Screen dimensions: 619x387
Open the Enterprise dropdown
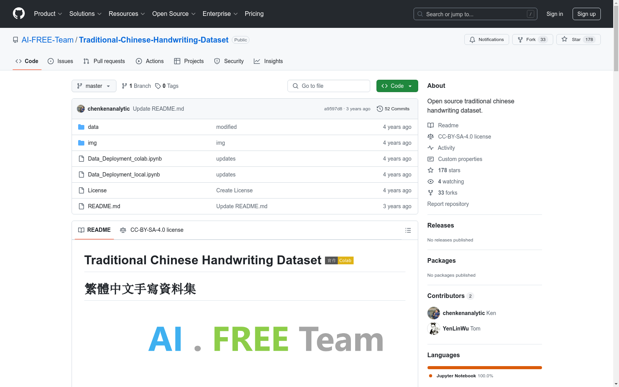220,14
